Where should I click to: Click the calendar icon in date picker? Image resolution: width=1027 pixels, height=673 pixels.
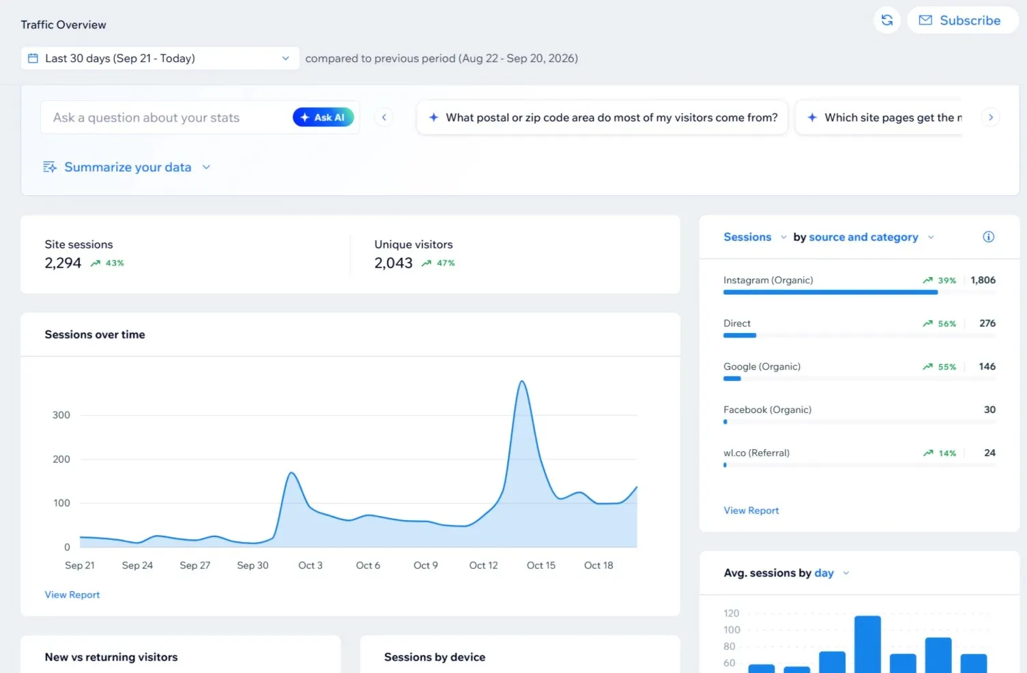coord(33,59)
